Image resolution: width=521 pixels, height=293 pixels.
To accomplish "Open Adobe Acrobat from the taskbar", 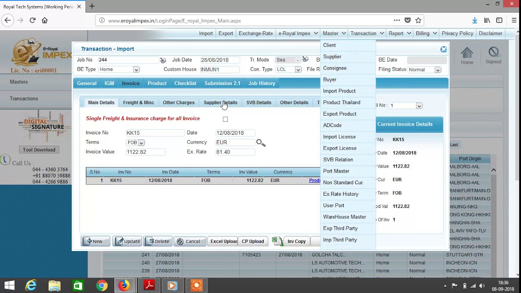I will pyautogui.click(x=149, y=286).
